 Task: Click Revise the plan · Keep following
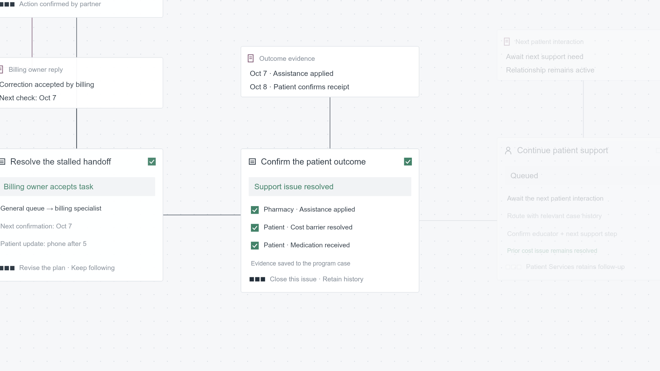coord(67,268)
